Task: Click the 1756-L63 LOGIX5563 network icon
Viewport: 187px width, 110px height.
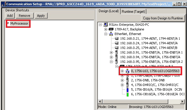Action: point(128,71)
